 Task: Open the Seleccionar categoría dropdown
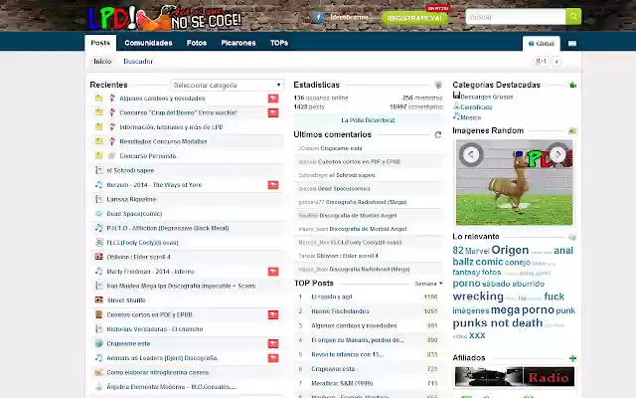click(x=228, y=85)
